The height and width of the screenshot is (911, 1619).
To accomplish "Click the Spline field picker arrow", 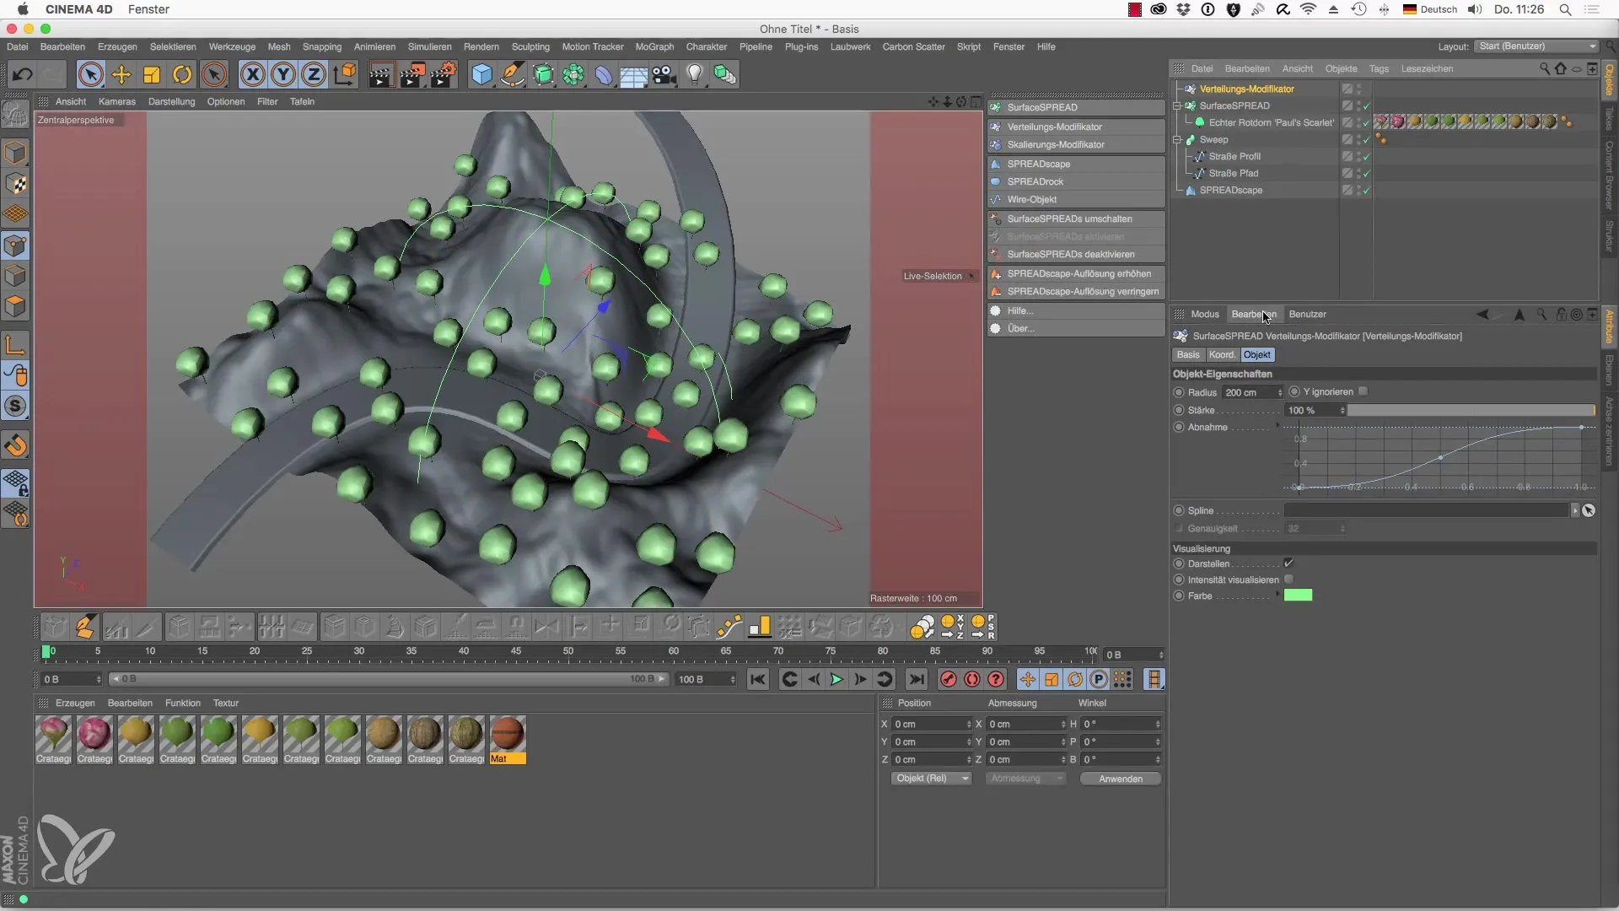I will [1574, 510].
